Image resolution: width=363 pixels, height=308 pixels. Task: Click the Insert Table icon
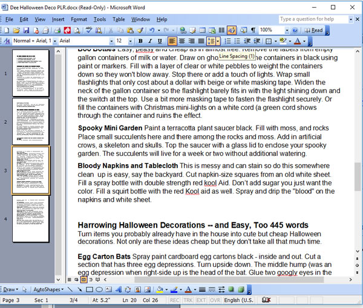pos(203,30)
